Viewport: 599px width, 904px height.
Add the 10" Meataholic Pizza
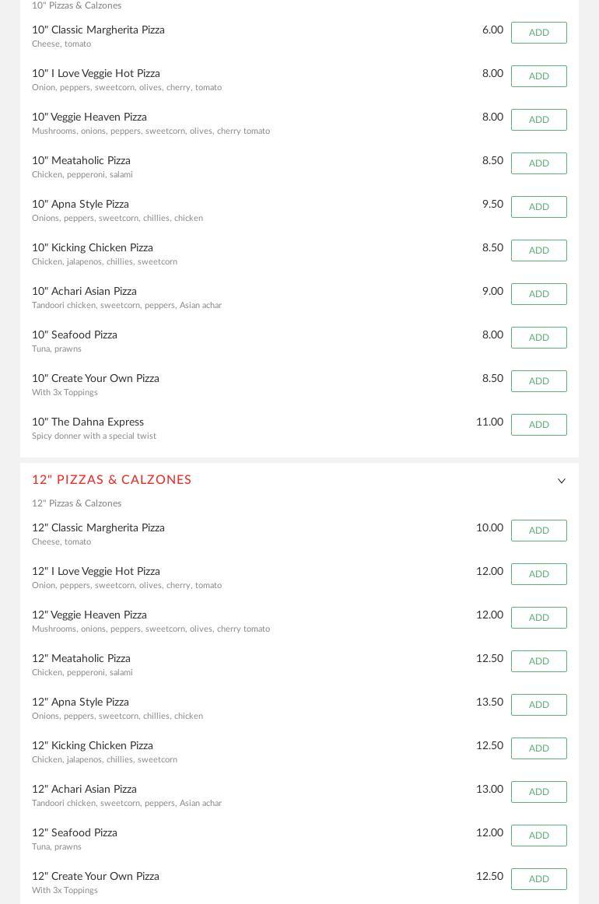[538, 163]
